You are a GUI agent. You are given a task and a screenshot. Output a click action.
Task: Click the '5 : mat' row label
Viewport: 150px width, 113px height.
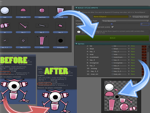pos(90,54)
